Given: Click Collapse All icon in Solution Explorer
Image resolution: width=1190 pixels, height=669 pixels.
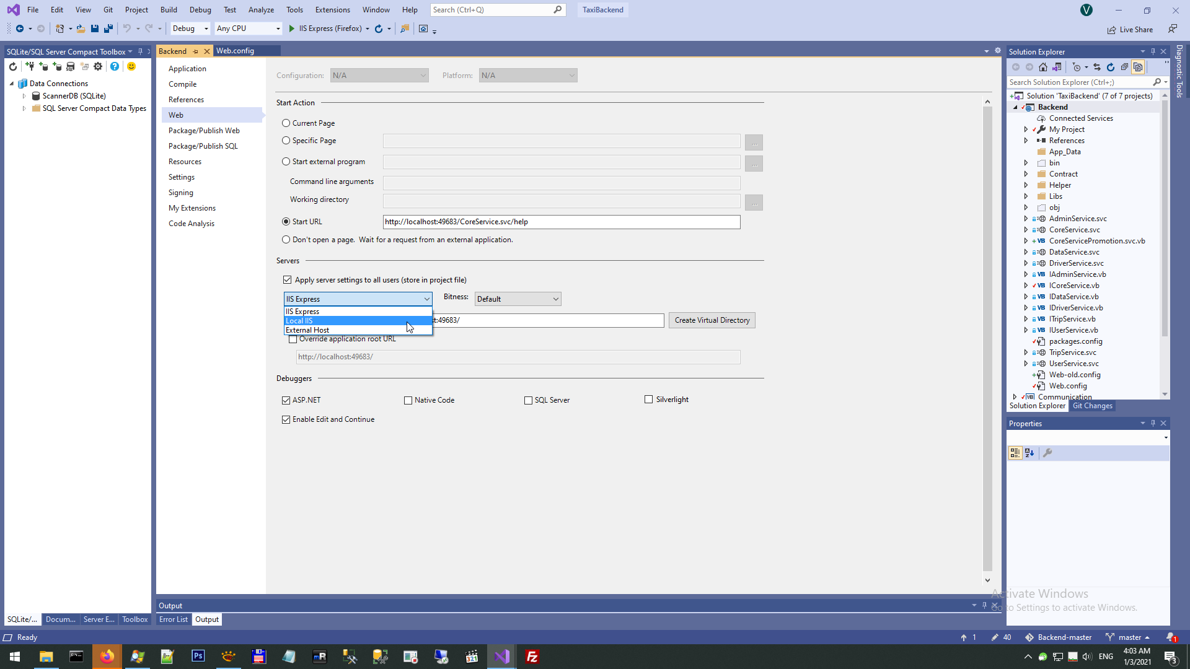Looking at the screenshot, I should tap(1124, 67).
